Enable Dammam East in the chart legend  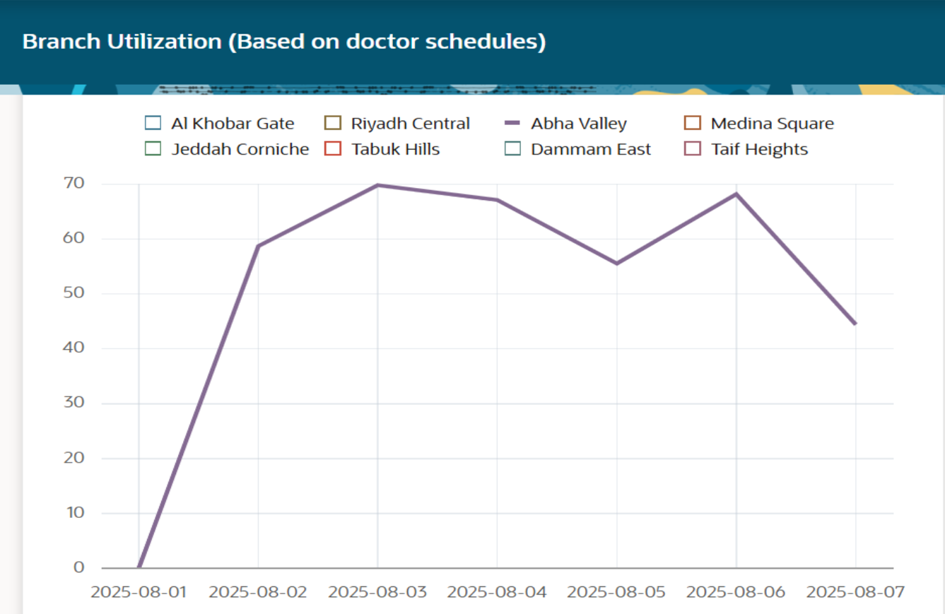point(512,150)
